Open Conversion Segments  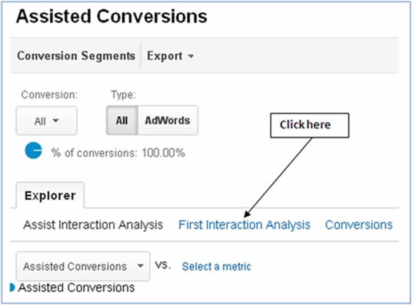click(76, 56)
